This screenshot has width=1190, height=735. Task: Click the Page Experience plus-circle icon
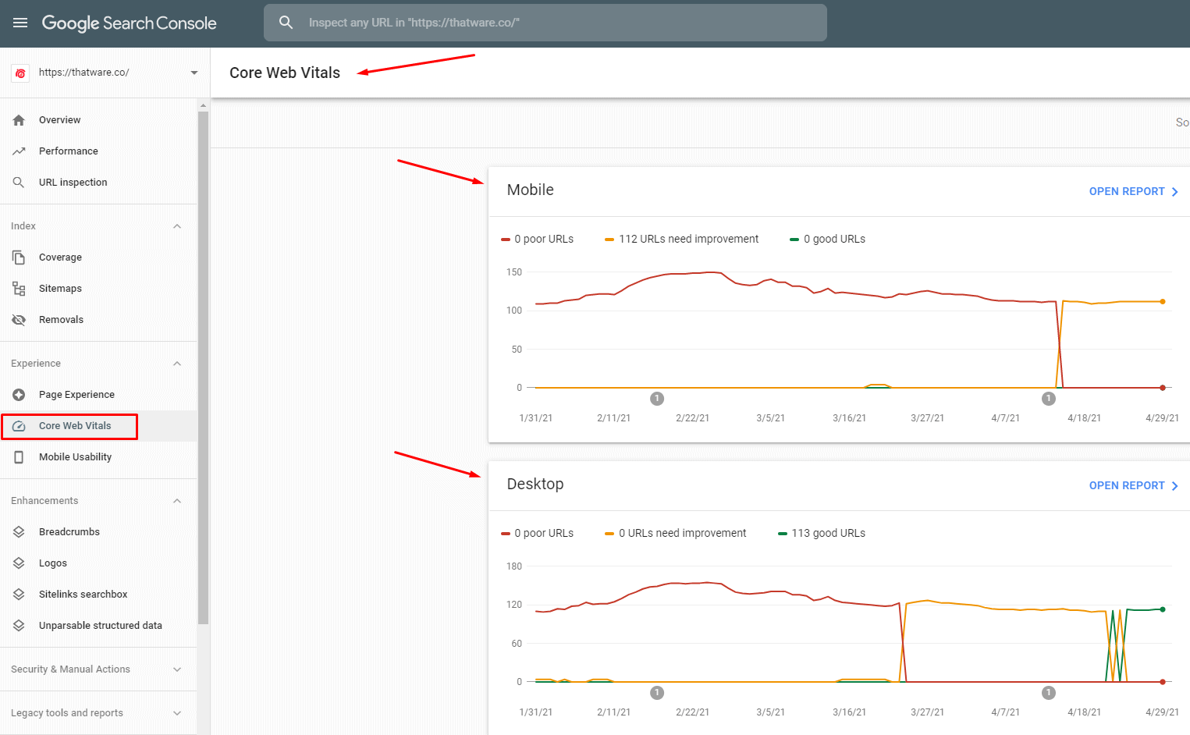(19, 395)
